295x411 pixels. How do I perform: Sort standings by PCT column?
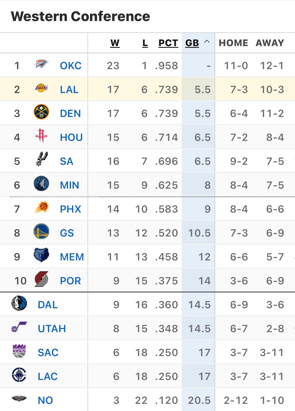168,43
